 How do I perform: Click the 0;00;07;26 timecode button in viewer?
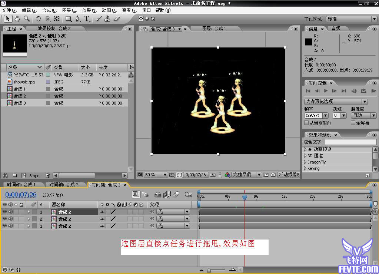click(x=196, y=175)
